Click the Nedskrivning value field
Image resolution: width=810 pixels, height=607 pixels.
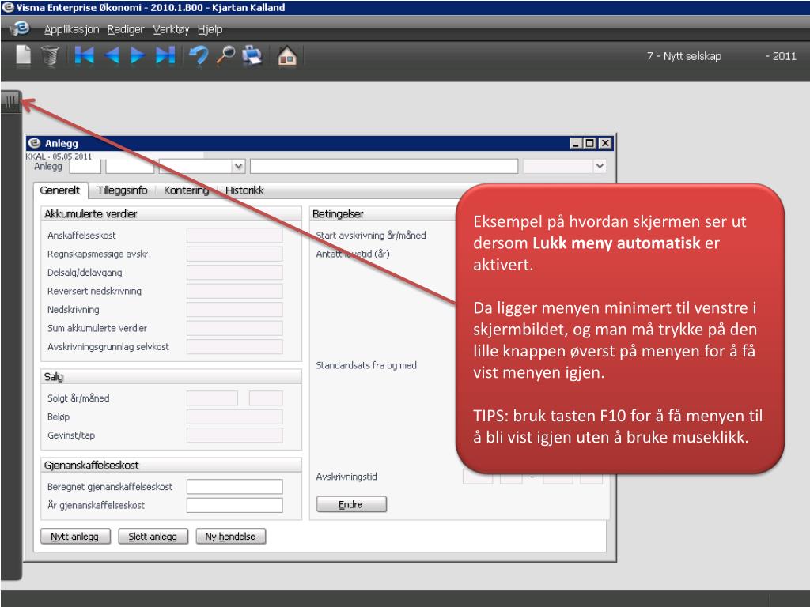(234, 309)
